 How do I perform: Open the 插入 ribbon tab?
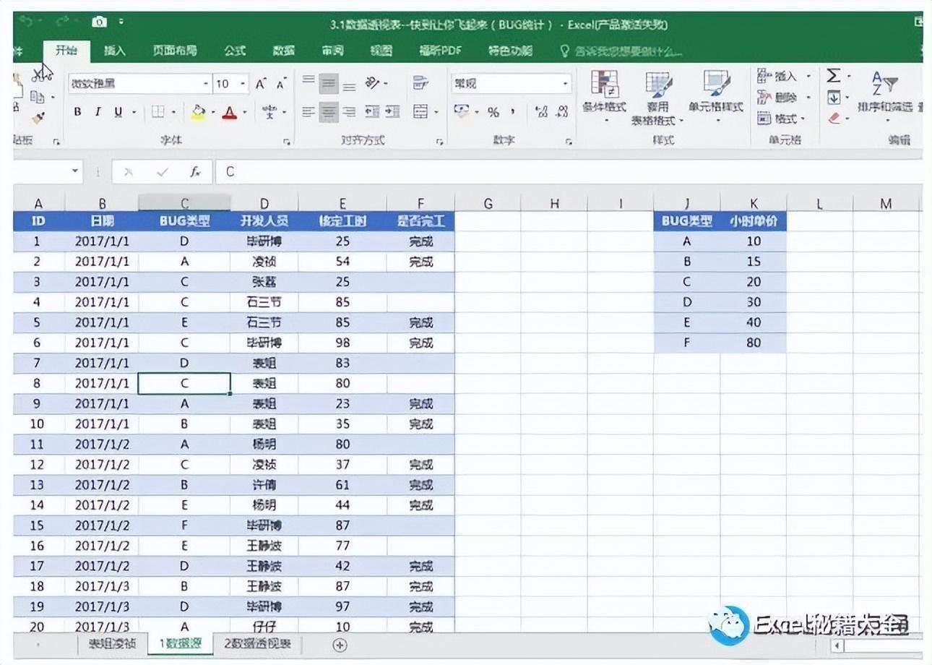click(115, 51)
